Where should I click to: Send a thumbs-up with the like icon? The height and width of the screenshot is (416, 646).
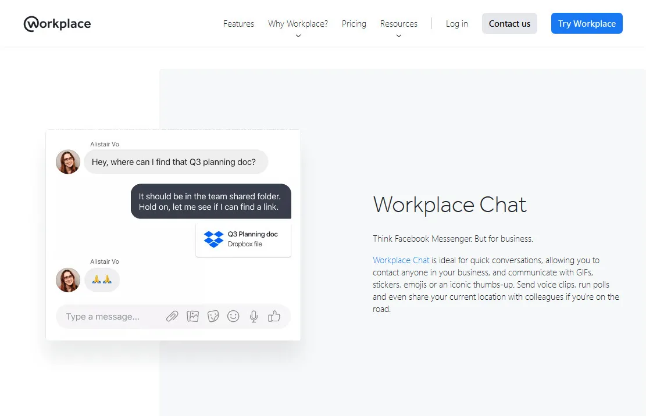274,317
